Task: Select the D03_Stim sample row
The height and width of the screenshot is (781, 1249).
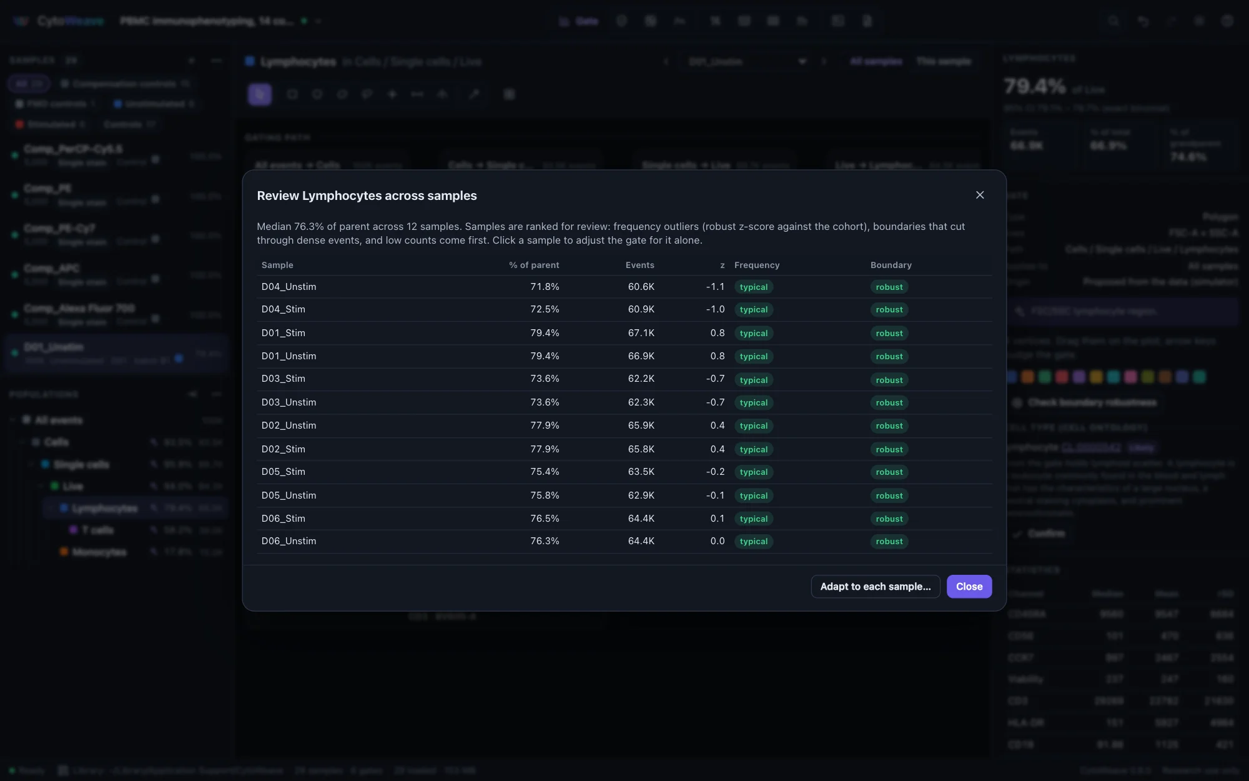Action: pos(624,379)
